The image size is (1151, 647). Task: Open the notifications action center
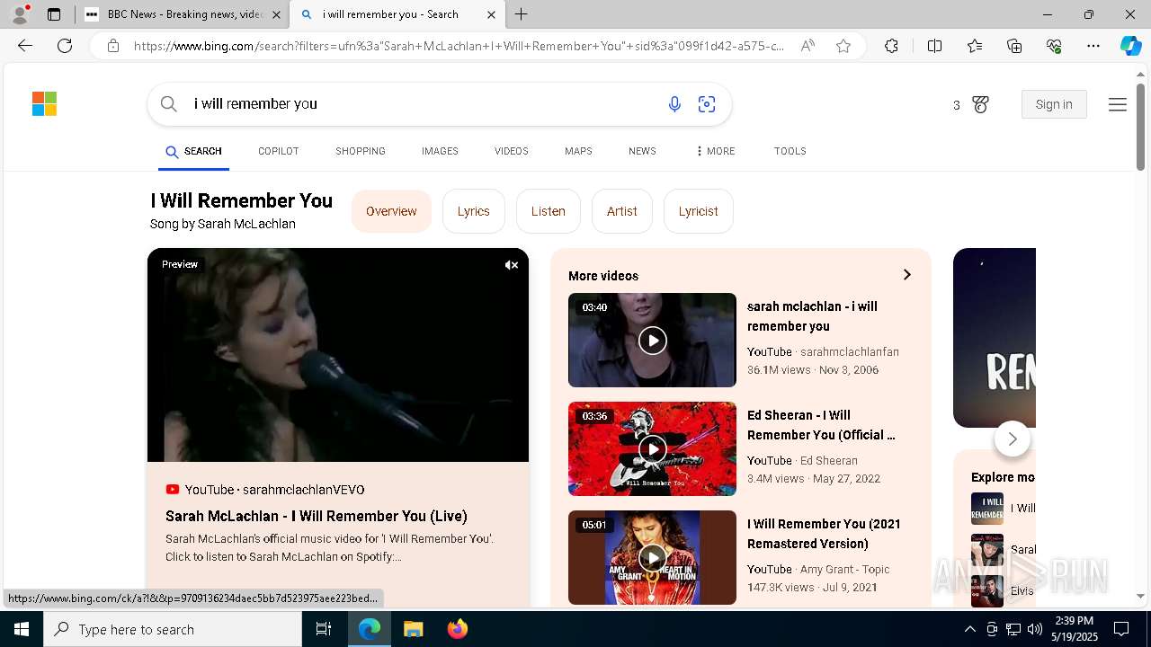pyautogui.click(x=1121, y=629)
